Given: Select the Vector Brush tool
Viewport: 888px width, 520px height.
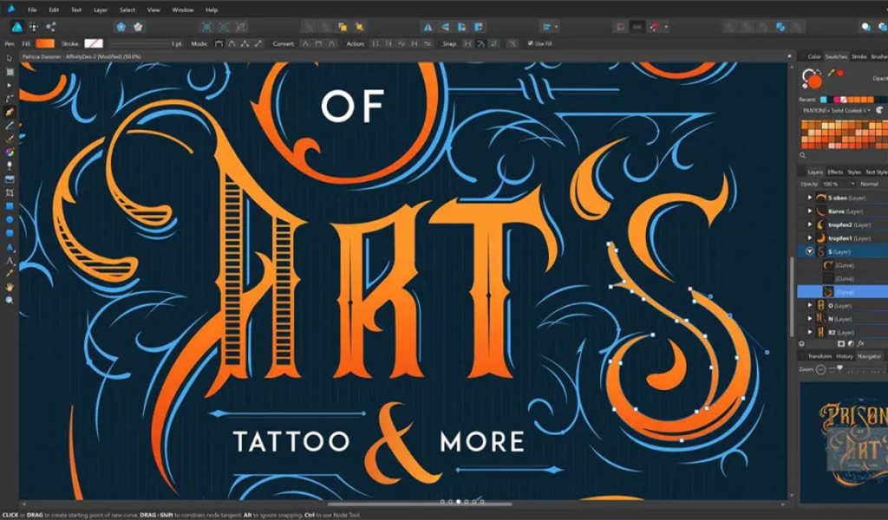Looking at the screenshot, I should tap(10, 139).
